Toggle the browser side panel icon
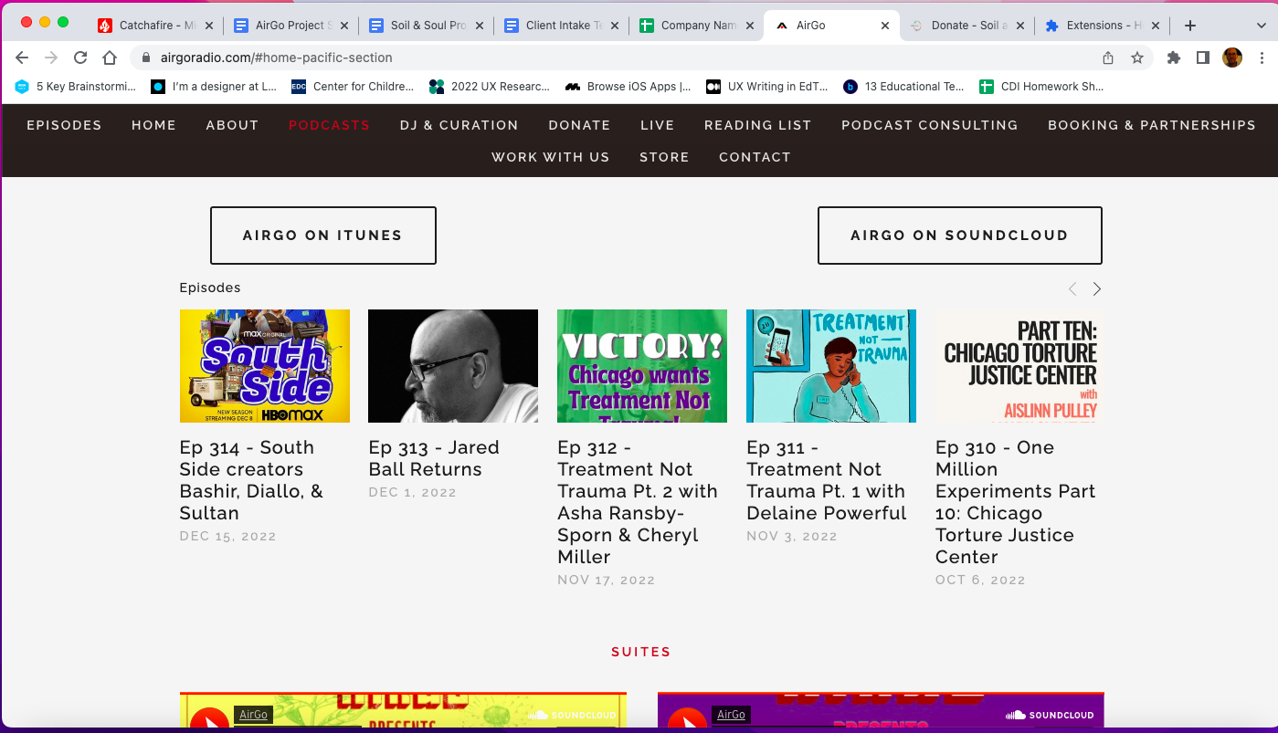Viewport: 1278px width, 733px height. coord(1203,58)
